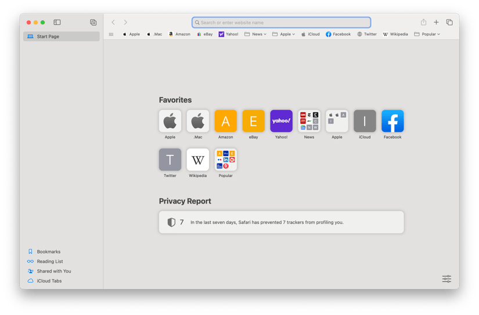479x315 pixels.
Task: Go back with the back arrow
Action: pos(113,22)
